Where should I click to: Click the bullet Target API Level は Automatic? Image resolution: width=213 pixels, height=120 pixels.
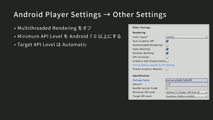coord(50,45)
